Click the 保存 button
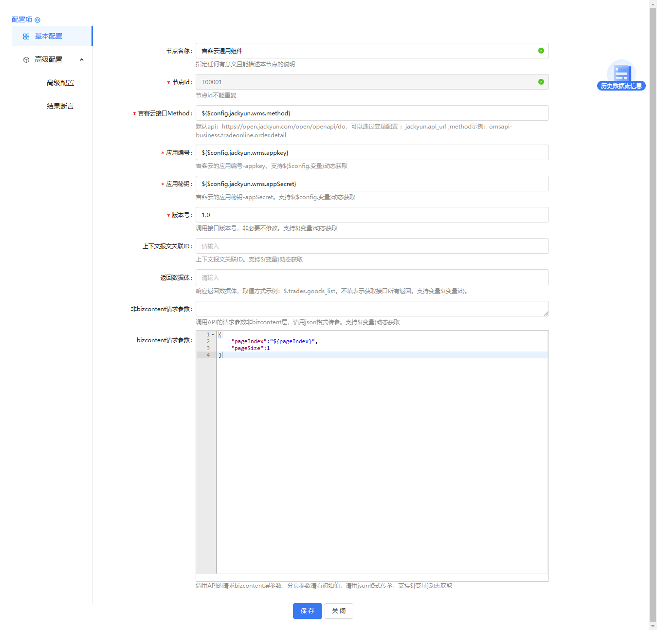 click(x=307, y=611)
